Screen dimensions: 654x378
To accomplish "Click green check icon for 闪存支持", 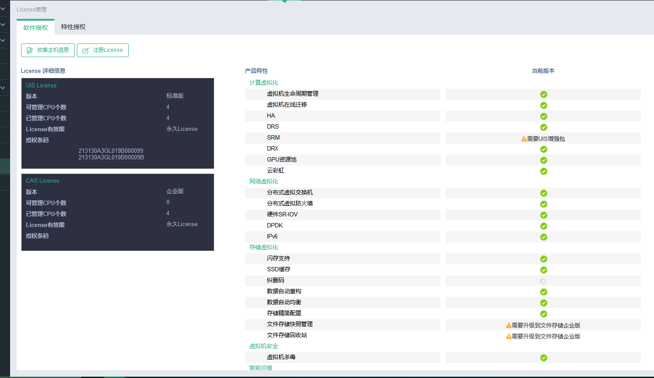I will (544, 259).
